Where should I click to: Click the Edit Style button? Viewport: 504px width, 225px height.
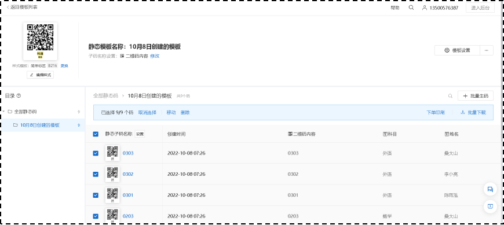click(40, 75)
